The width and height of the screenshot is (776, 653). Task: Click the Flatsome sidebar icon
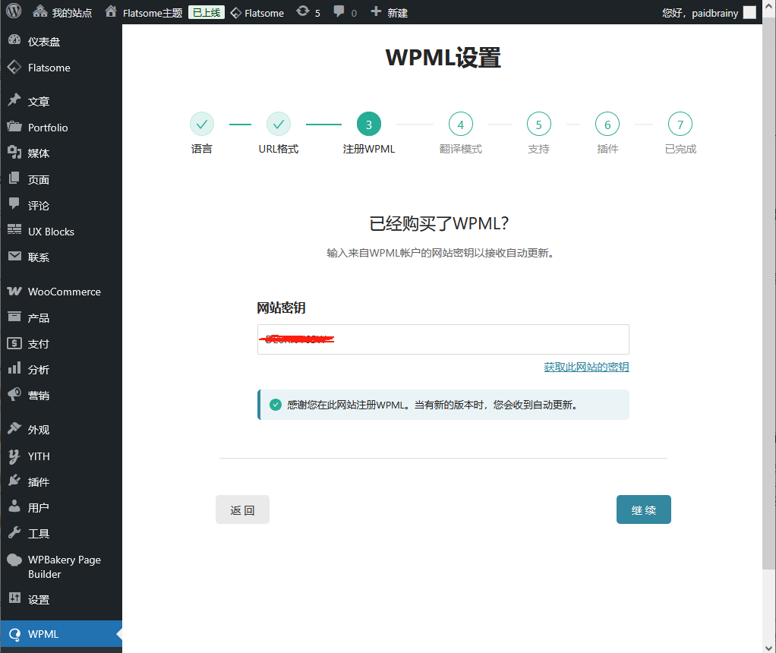(14, 67)
